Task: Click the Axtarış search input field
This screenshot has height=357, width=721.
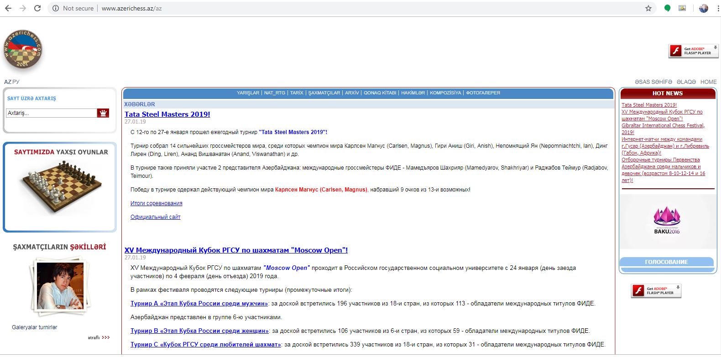Action: 52,113
